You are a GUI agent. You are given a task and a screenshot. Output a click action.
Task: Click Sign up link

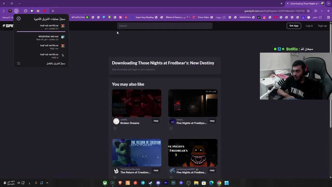tap(322, 26)
